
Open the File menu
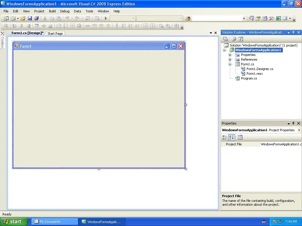point(6,11)
